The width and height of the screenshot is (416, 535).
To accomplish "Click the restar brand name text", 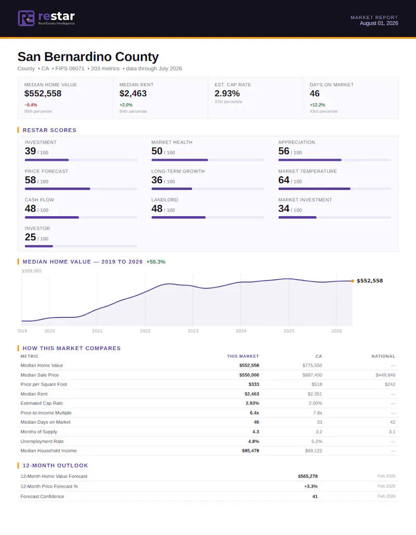I will pyautogui.click(x=56, y=16).
